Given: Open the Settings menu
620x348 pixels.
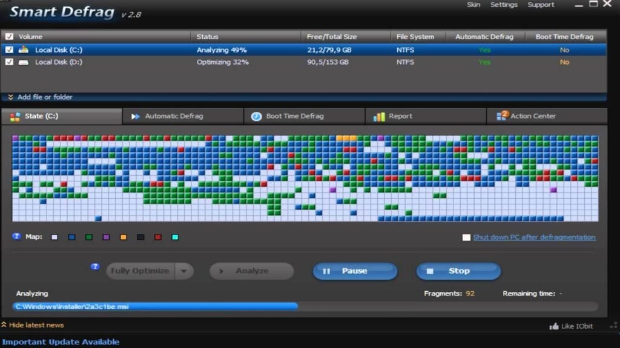Looking at the screenshot, I should click(504, 5).
